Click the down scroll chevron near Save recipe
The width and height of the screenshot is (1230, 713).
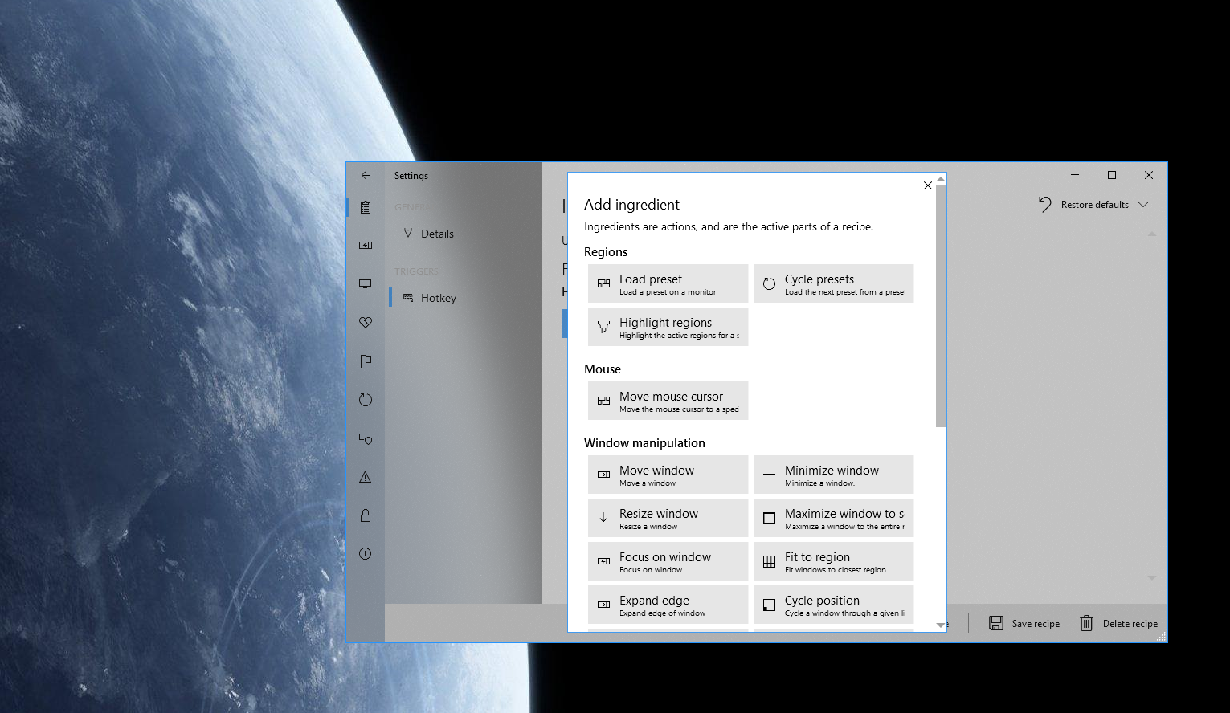click(x=1152, y=577)
